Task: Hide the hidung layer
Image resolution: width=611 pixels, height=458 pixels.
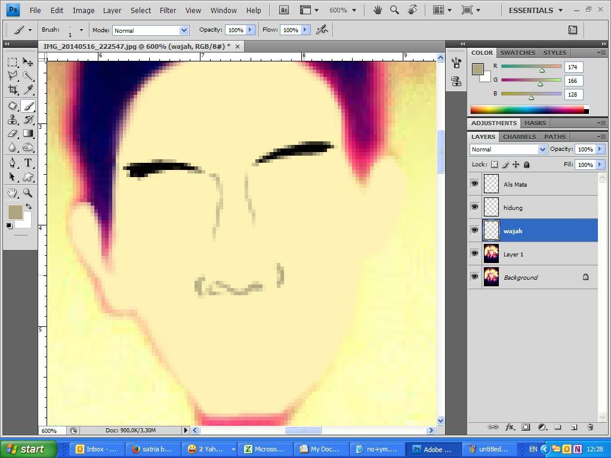Action: [474, 207]
